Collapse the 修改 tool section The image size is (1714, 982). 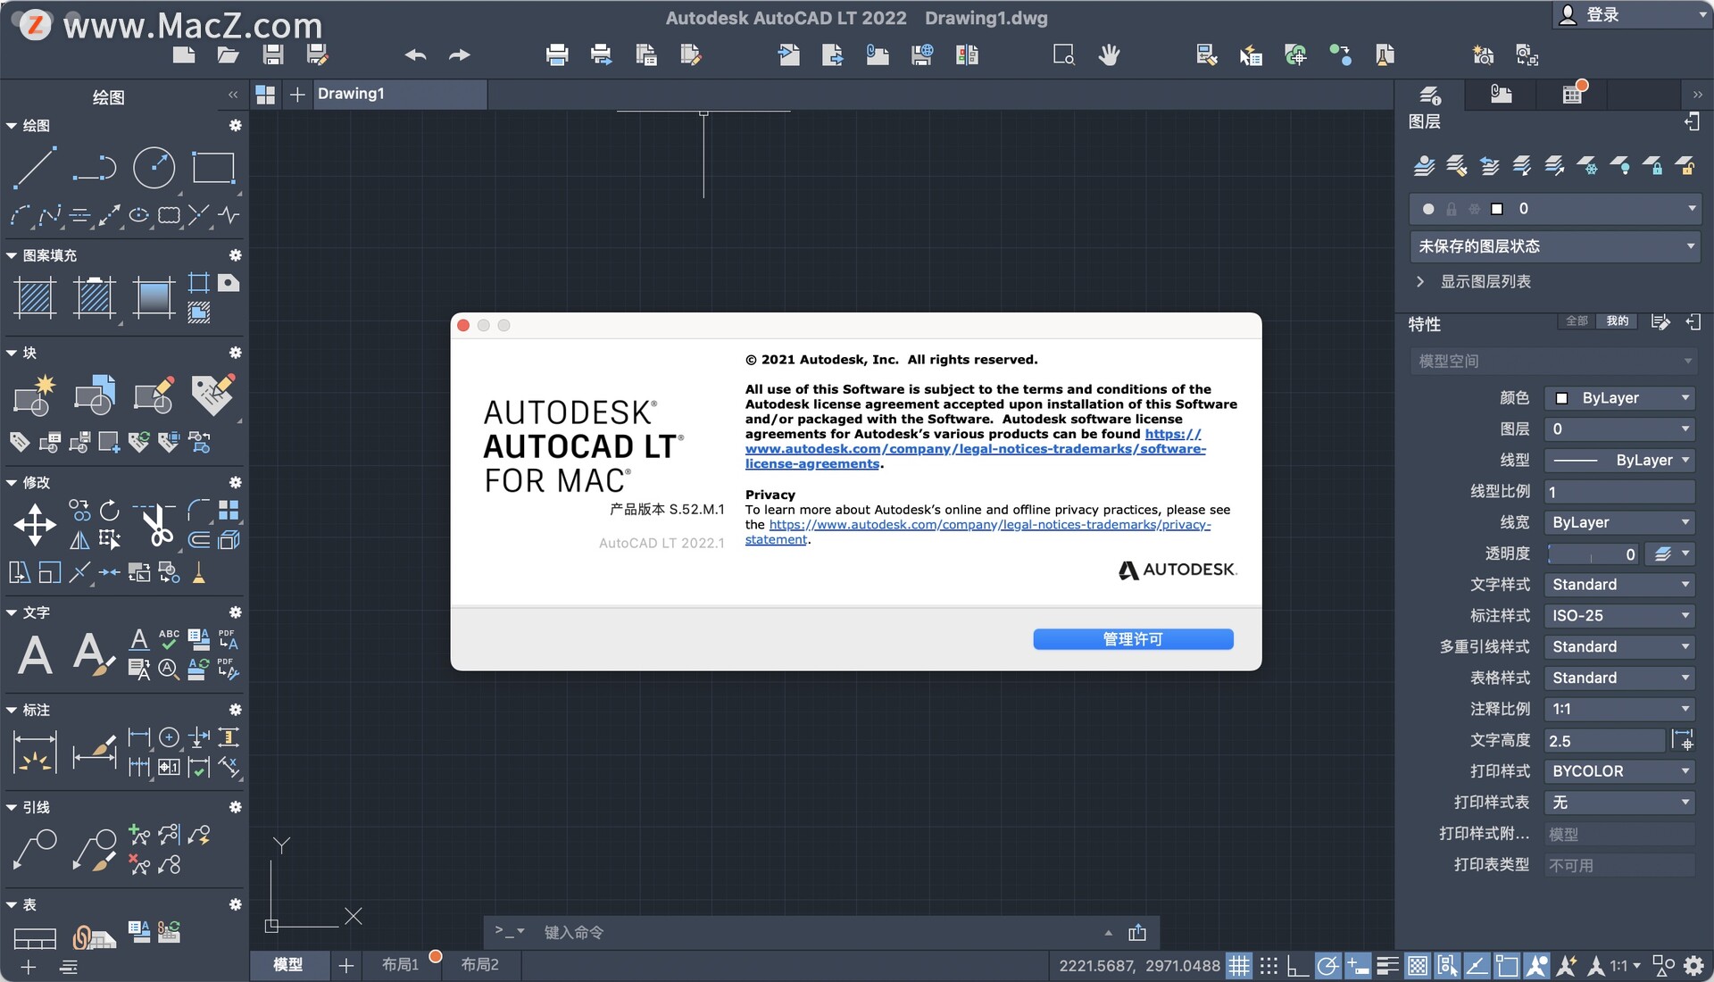click(12, 483)
